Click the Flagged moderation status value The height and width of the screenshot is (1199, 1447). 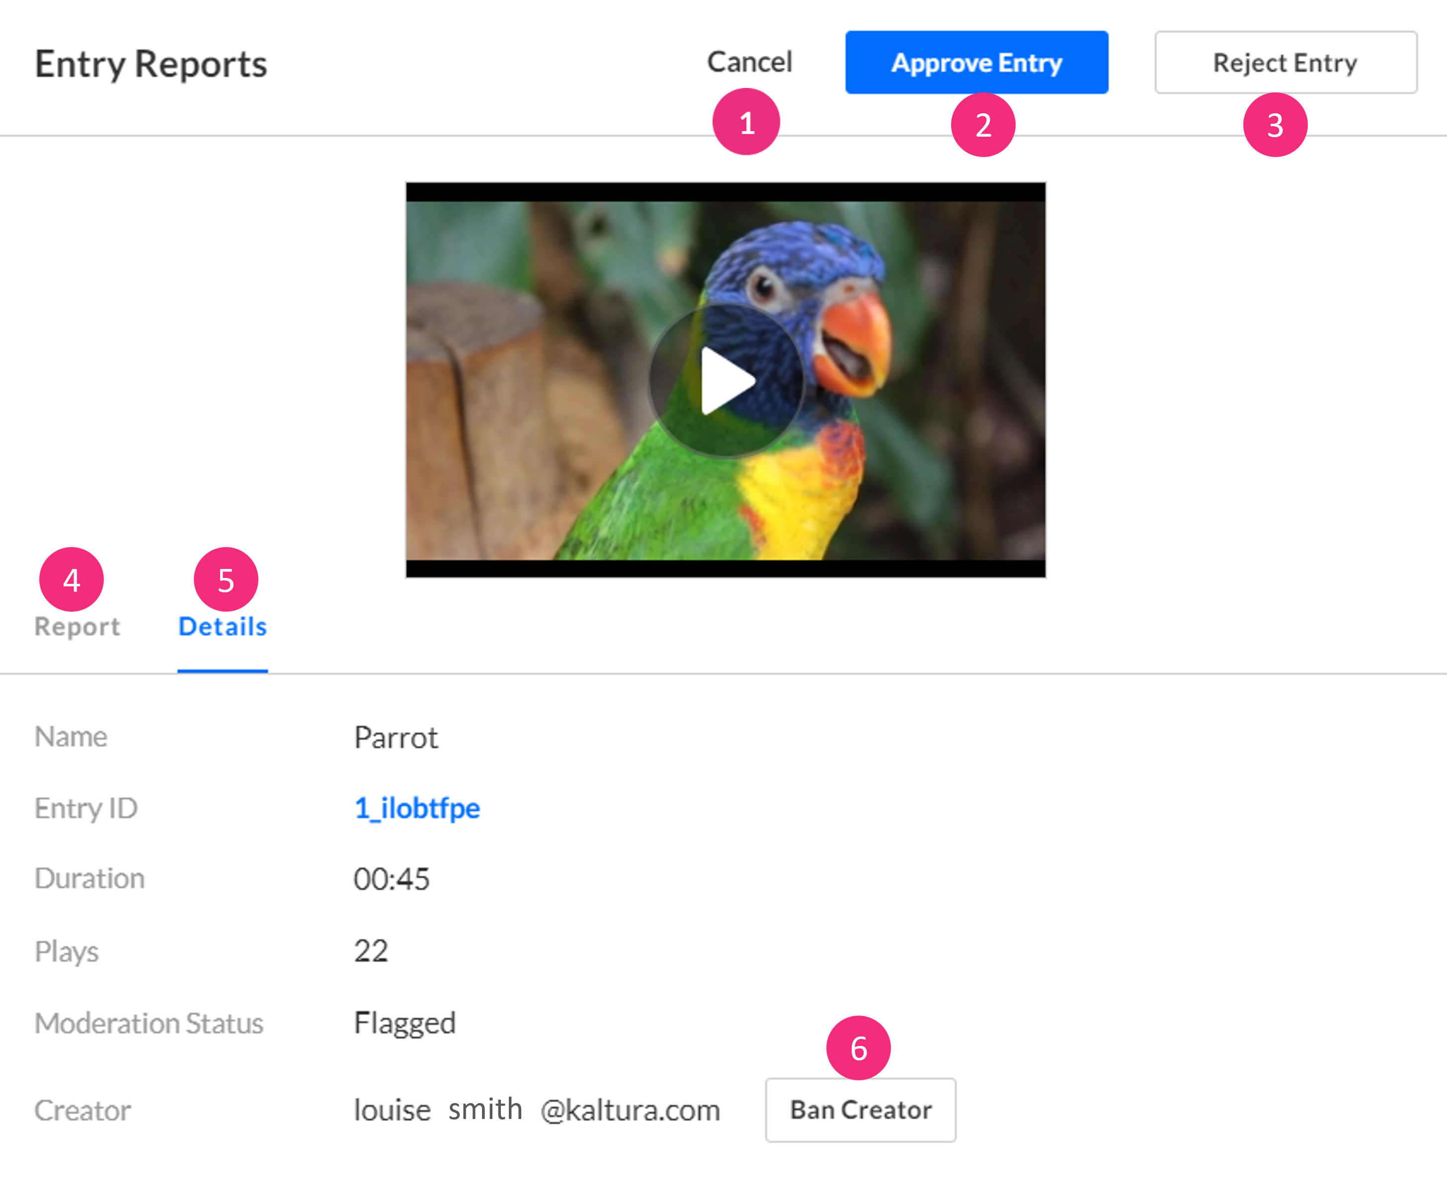(404, 1023)
